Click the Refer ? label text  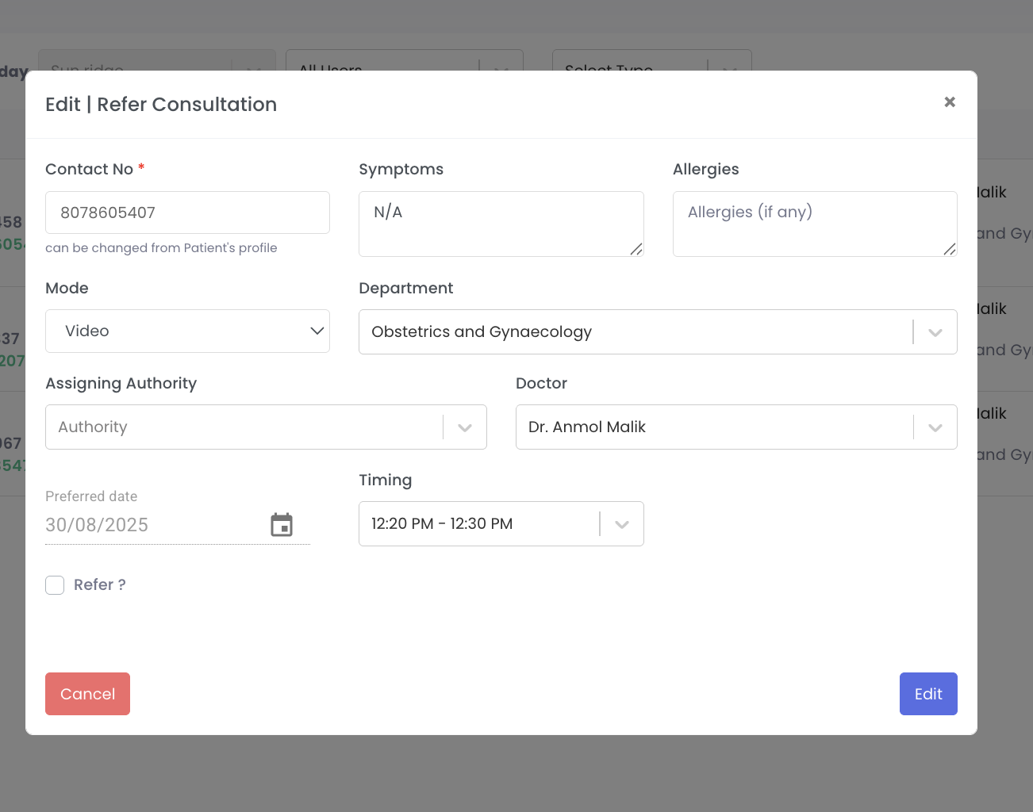pos(100,585)
